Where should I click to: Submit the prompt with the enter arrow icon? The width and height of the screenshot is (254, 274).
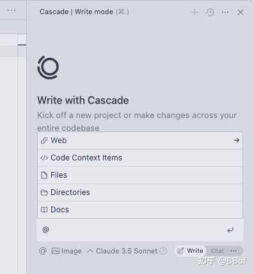pos(230,230)
